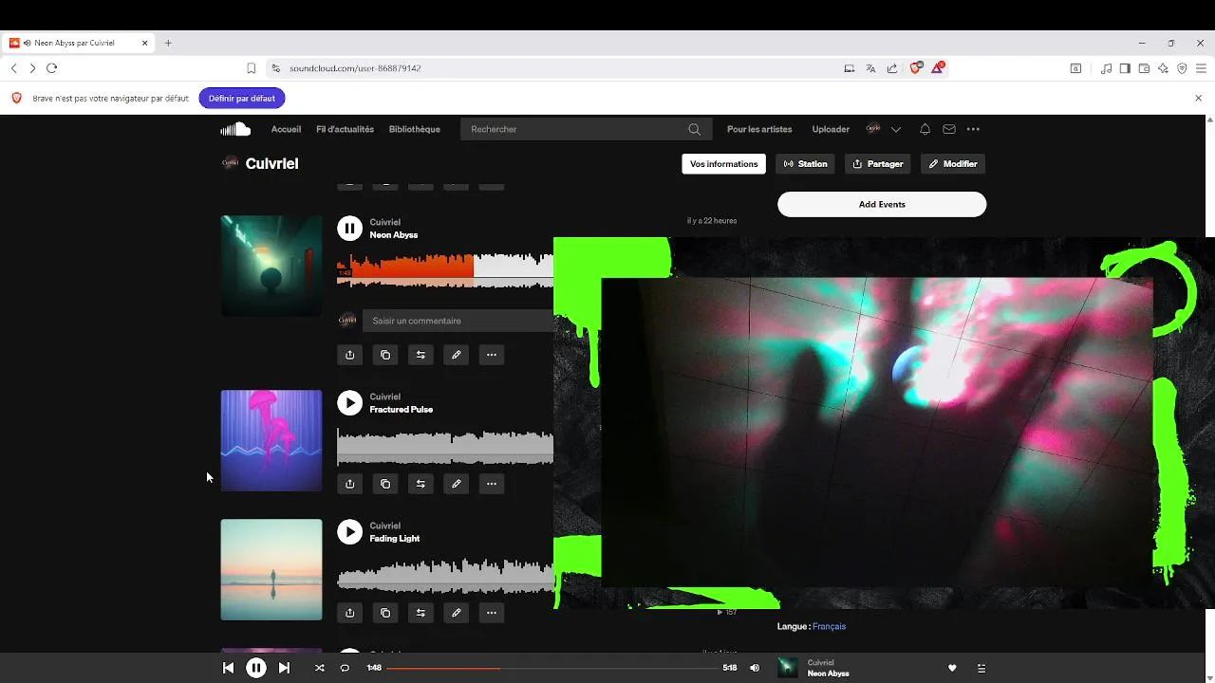Open Pour les artistes
Image resolution: width=1215 pixels, height=683 pixels.
coord(759,129)
